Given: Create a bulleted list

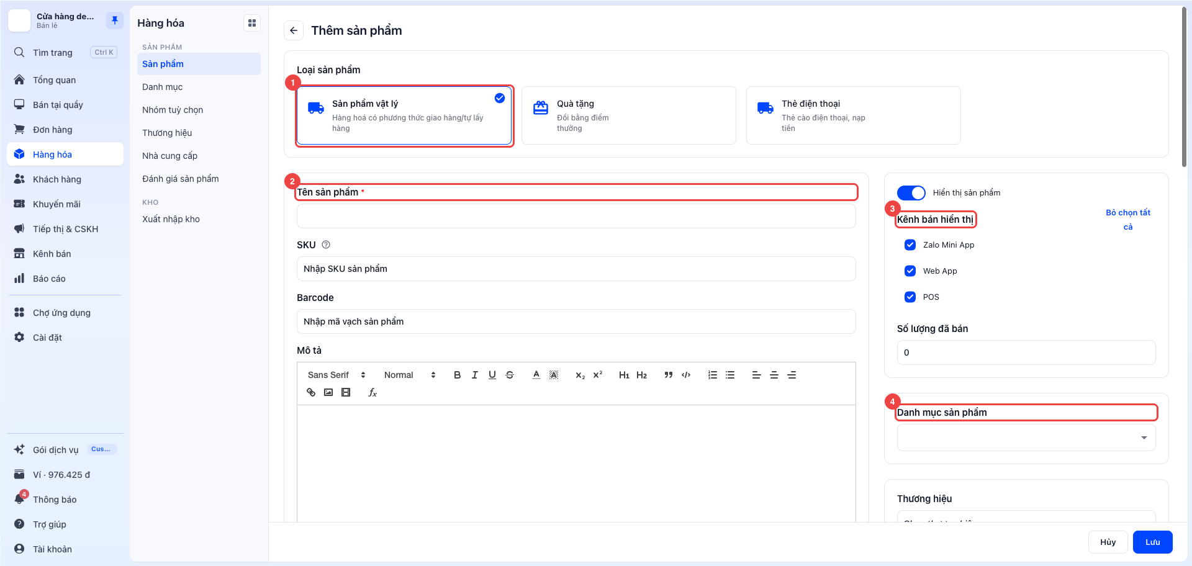Looking at the screenshot, I should pos(730,375).
